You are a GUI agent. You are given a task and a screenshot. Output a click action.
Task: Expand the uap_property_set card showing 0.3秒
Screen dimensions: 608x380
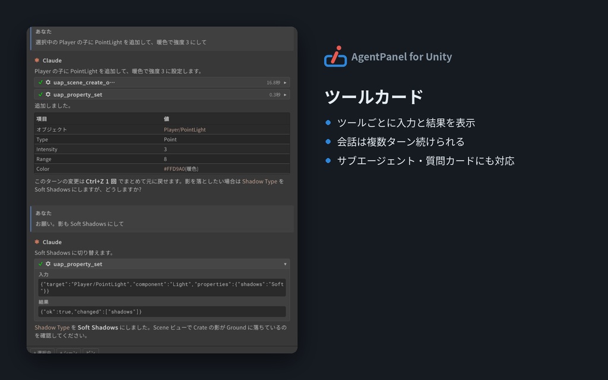click(285, 94)
